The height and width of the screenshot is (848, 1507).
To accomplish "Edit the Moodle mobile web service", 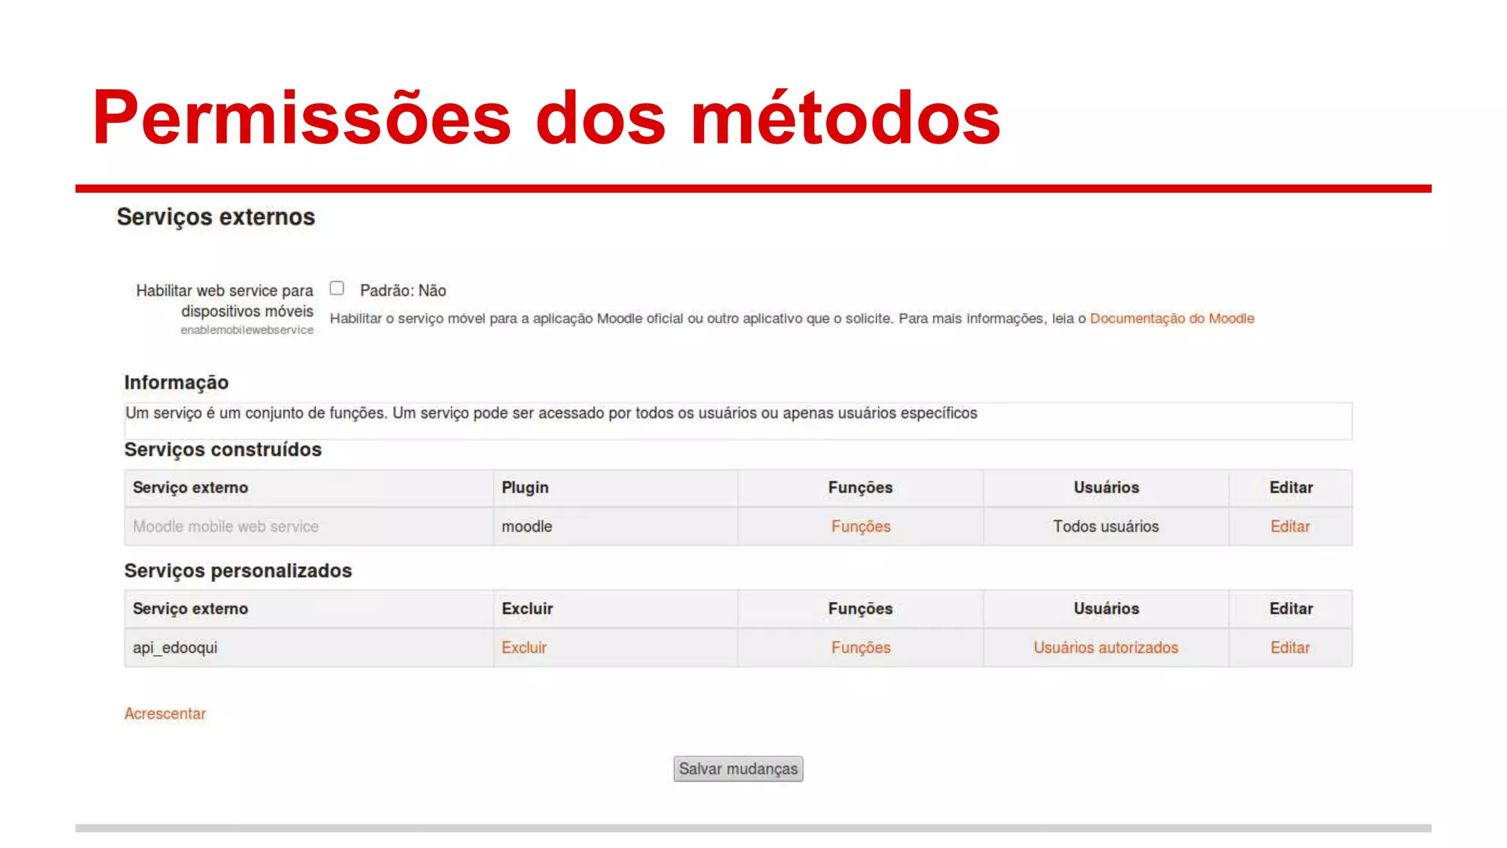I will point(1290,526).
